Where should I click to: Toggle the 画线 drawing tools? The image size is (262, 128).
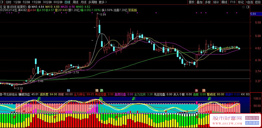[x=224, y=2]
